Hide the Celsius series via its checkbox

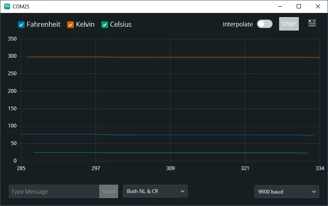click(x=105, y=25)
